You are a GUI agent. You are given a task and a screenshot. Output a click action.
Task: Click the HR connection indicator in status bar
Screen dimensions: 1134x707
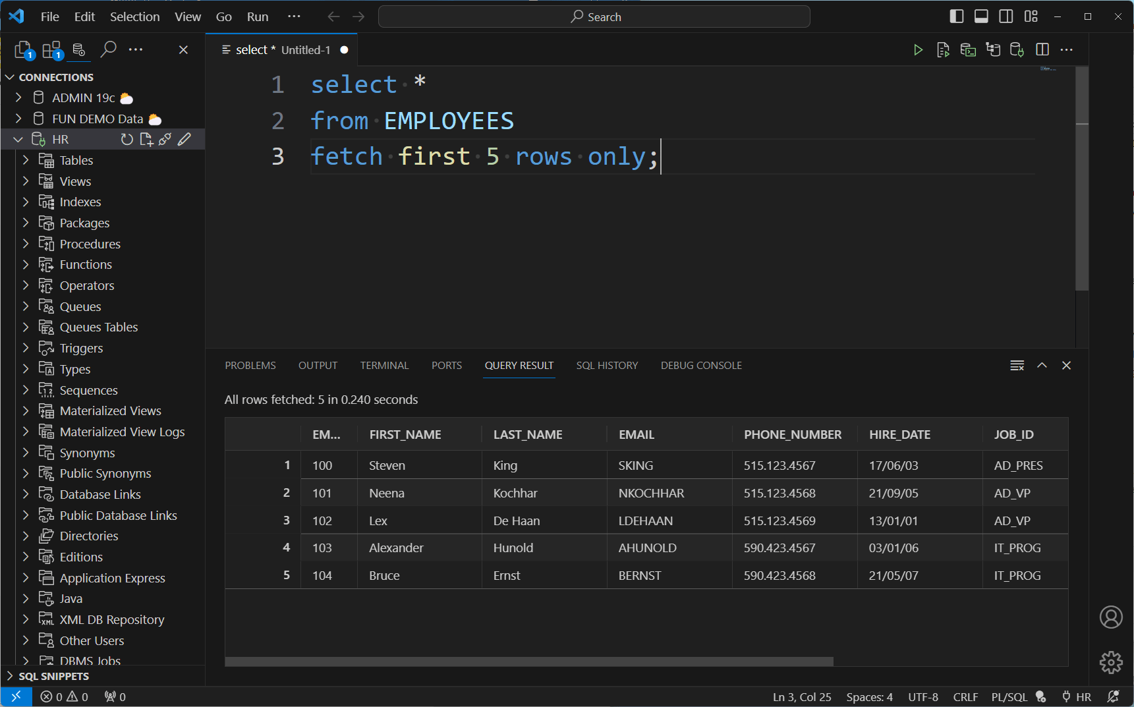[x=1077, y=696]
